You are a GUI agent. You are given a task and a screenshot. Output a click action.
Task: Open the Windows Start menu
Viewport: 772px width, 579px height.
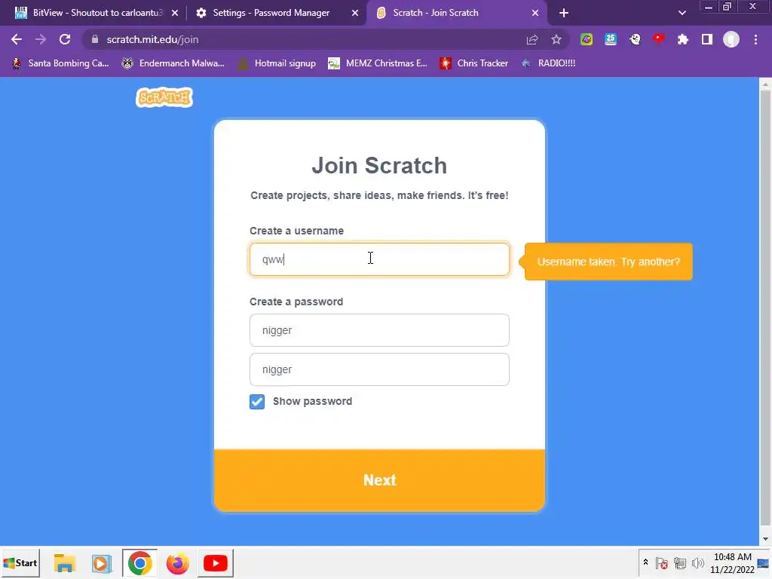point(20,562)
